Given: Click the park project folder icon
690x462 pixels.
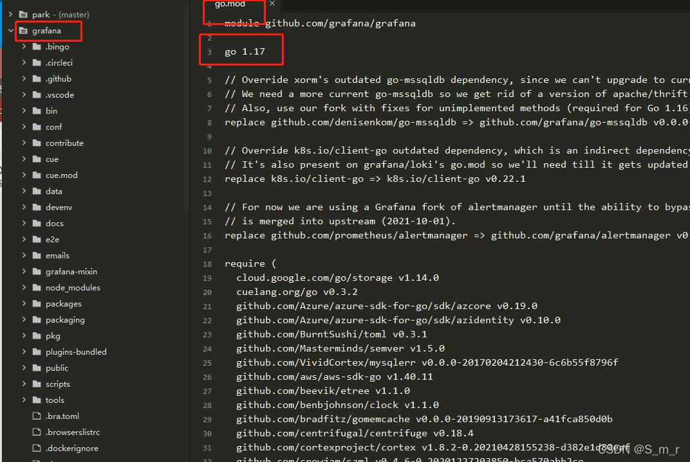Looking at the screenshot, I should click(x=23, y=15).
